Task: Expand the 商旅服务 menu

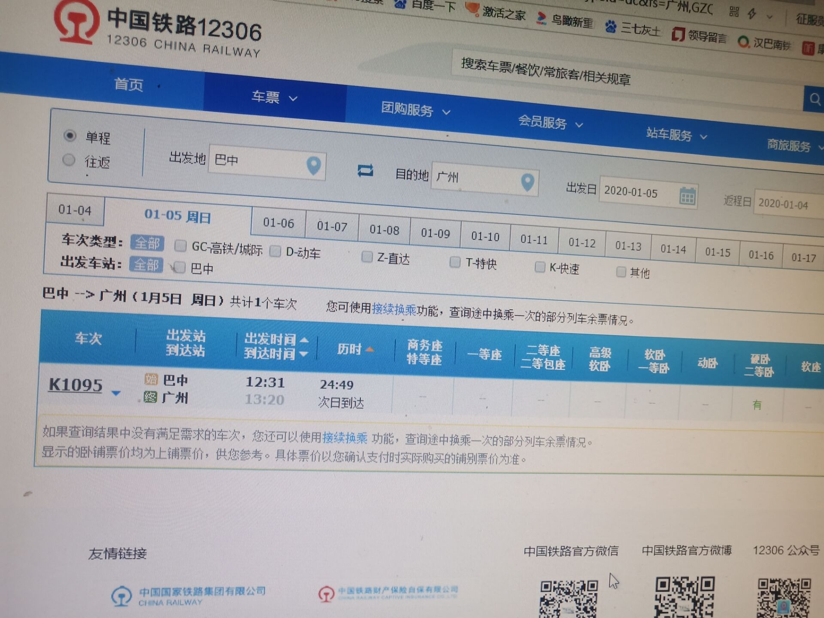Action: point(795,145)
